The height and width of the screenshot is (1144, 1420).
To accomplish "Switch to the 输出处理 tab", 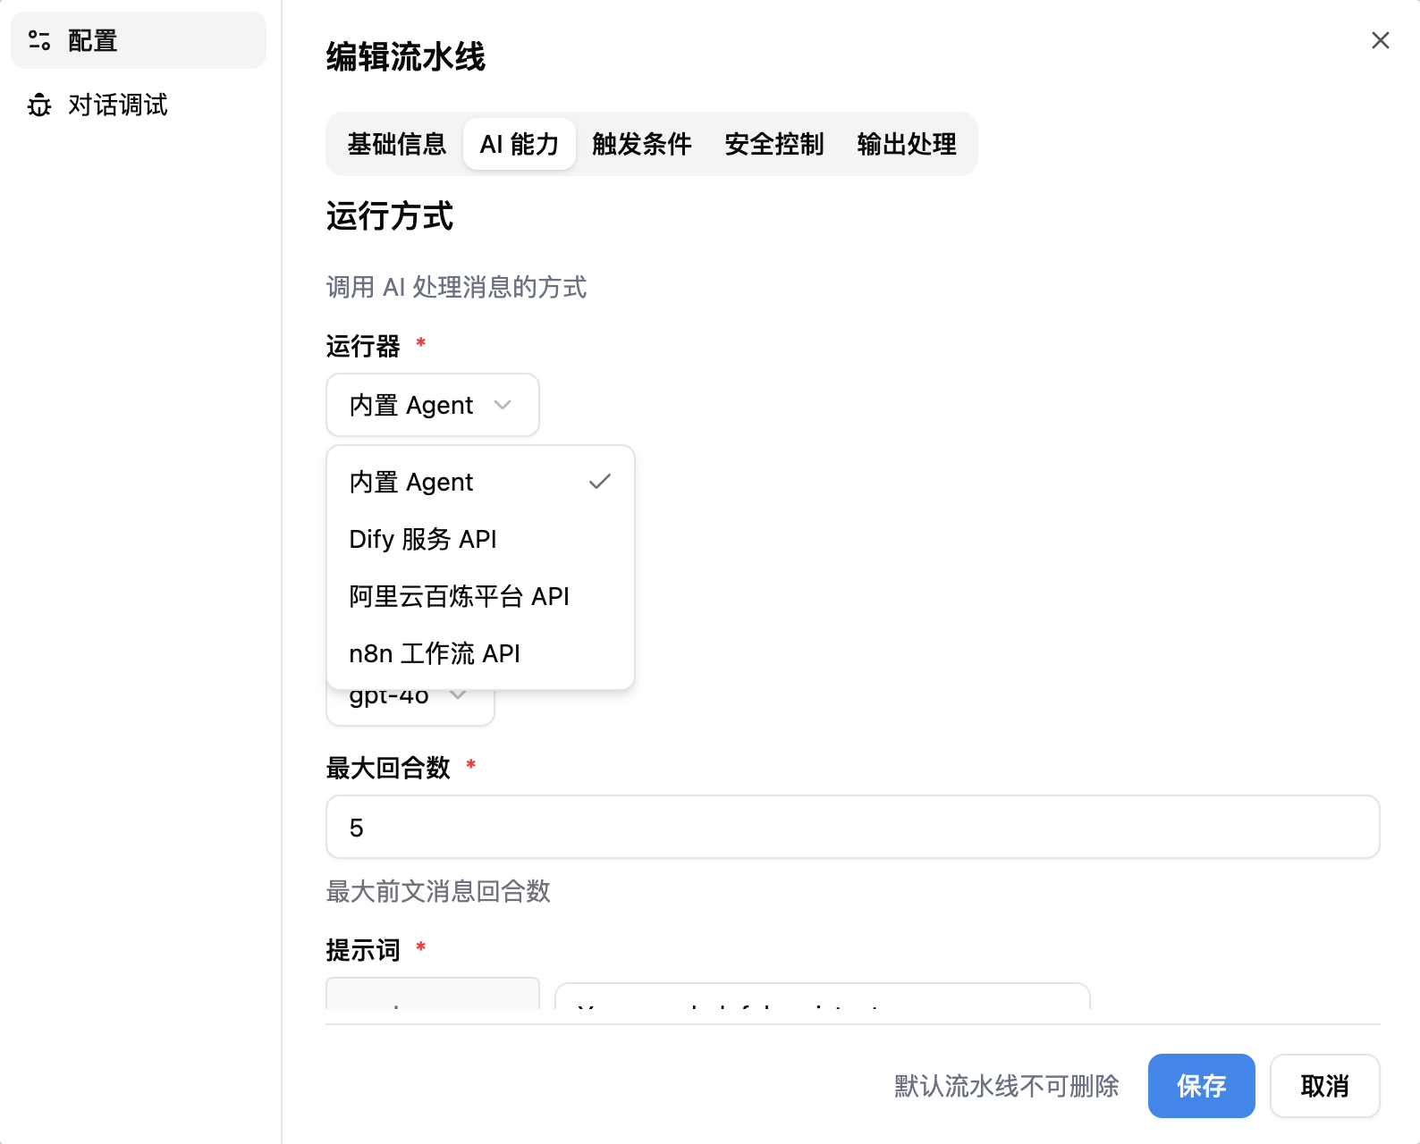I will [906, 144].
